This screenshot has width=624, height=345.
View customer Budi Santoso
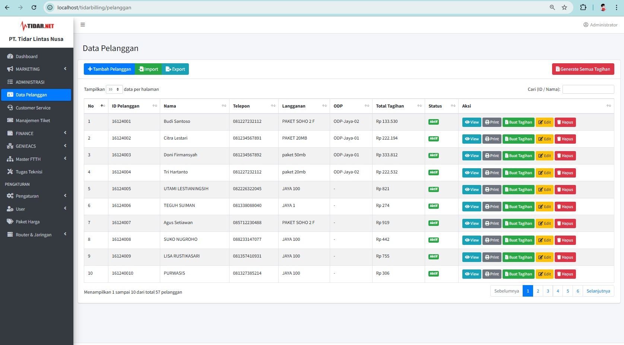(x=472, y=122)
